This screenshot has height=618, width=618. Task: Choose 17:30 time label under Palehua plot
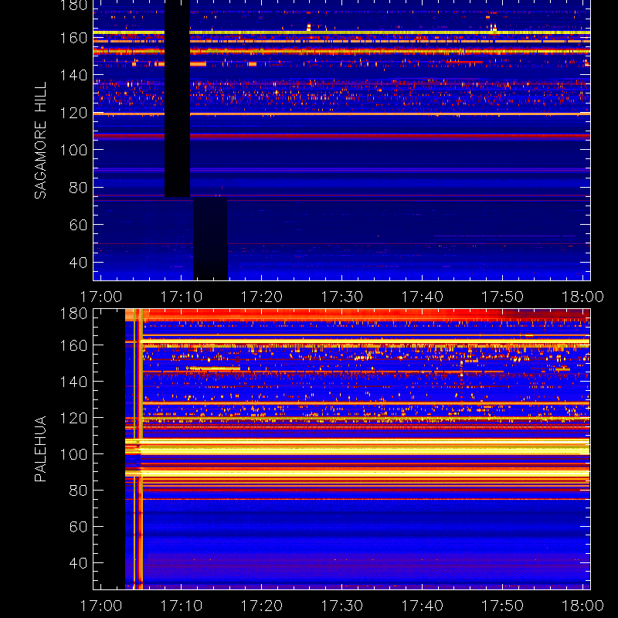click(x=342, y=606)
